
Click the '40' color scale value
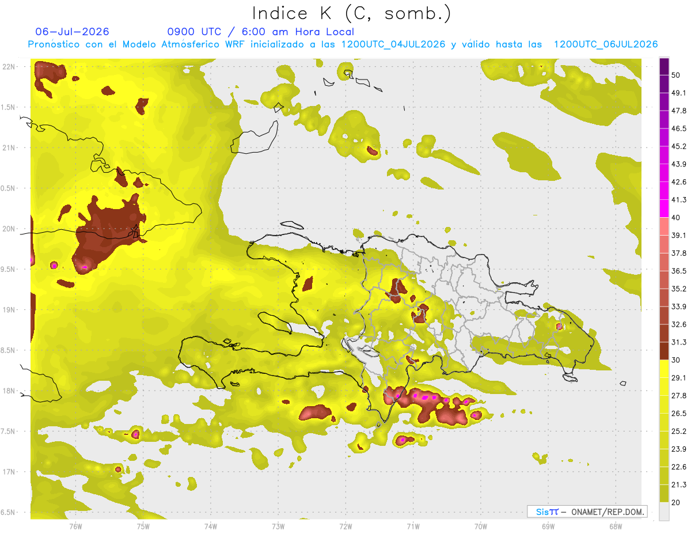[676, 218]
